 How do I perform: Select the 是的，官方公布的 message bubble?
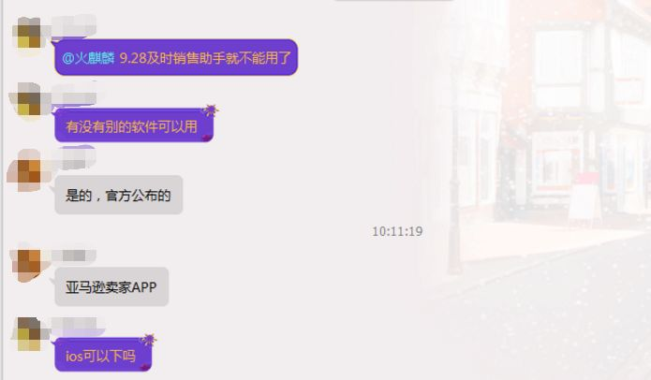point(119,195)
